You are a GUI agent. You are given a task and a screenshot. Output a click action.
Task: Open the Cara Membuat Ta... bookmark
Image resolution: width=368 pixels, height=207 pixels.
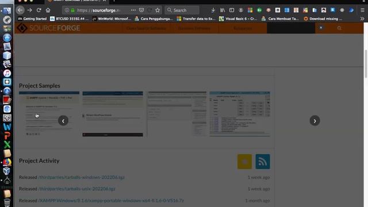pyautogui.click(x=280, y=18)
